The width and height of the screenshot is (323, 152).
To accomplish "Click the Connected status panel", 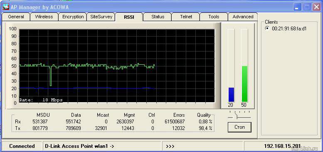I will (x=22, y=146).
